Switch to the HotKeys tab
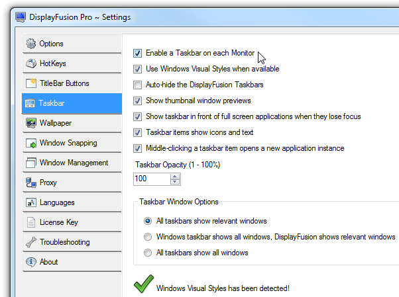Image resolution: width=399 pixels, height=297 pixels. point(72,64)
